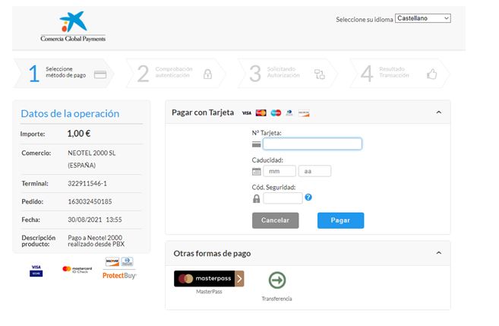Click the Discover badge above ProtectBuy
Viewport: 499px width, 326px height.
(112, 261)
